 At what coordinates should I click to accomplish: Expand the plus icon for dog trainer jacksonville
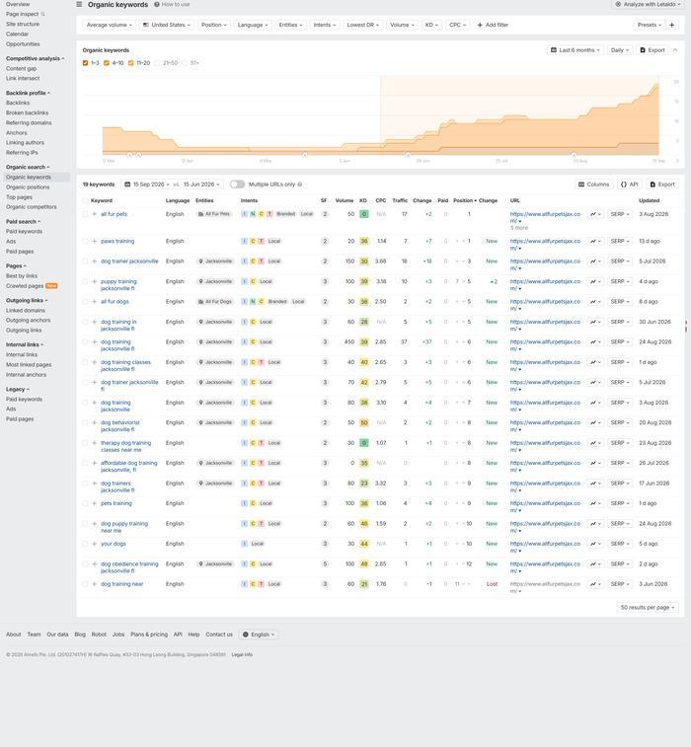tap(95, 261)
